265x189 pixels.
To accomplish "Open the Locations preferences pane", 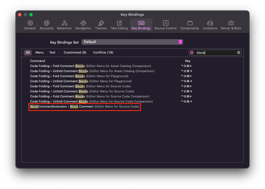I will coord(210,25).
